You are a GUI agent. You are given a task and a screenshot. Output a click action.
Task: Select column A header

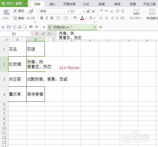tap(17, 39)
